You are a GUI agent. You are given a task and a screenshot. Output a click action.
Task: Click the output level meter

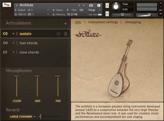(147, 7)
